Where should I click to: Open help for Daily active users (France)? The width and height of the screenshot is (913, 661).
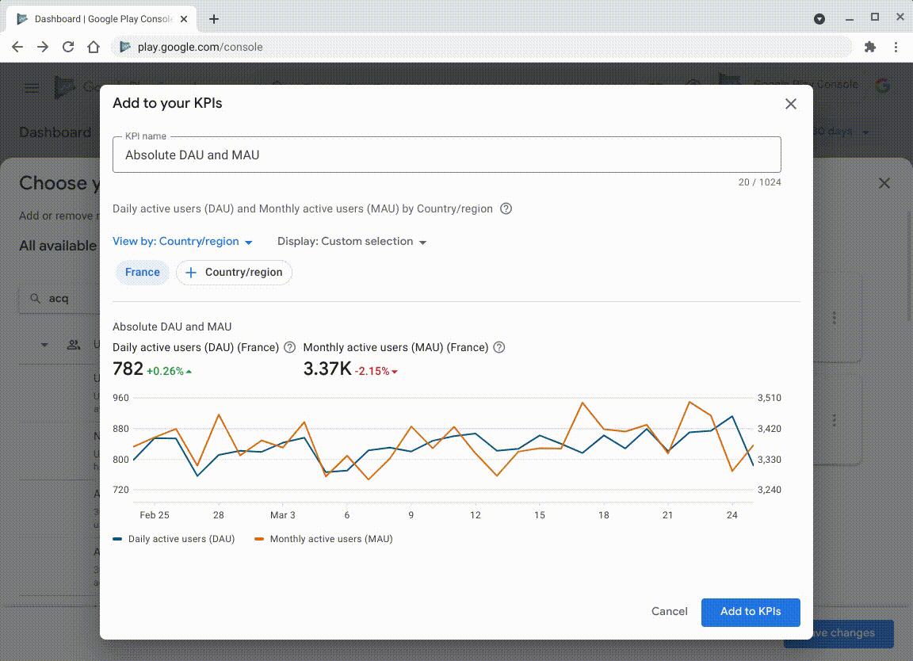(289, 347)
